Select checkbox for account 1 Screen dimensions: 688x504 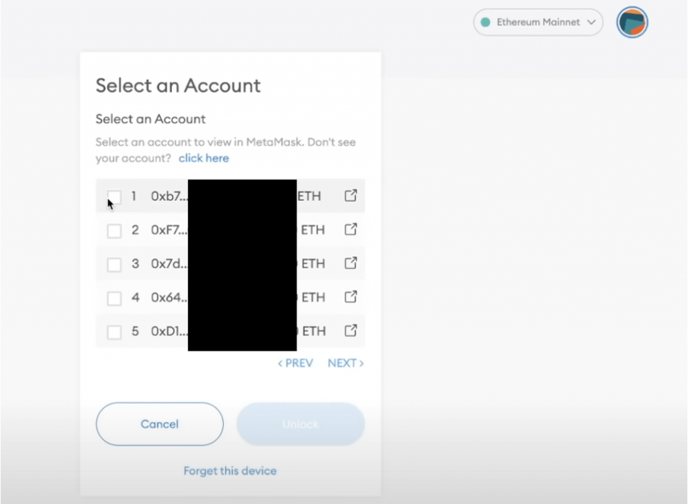114,197
